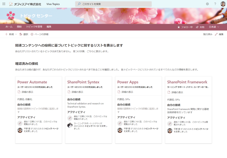Open ページの詳細 in the toolbar
227x158 pixels.
39,34
